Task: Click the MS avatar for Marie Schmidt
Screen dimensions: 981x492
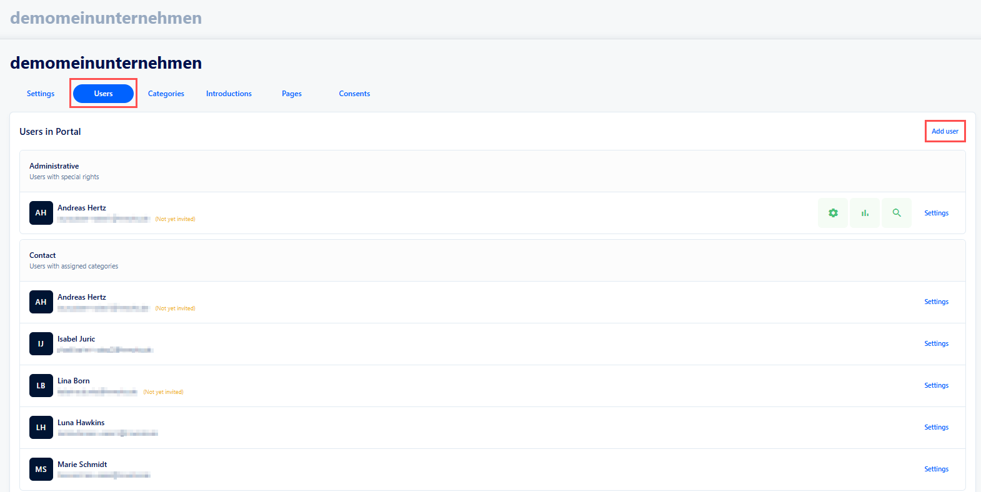Action: coord(41,470)
